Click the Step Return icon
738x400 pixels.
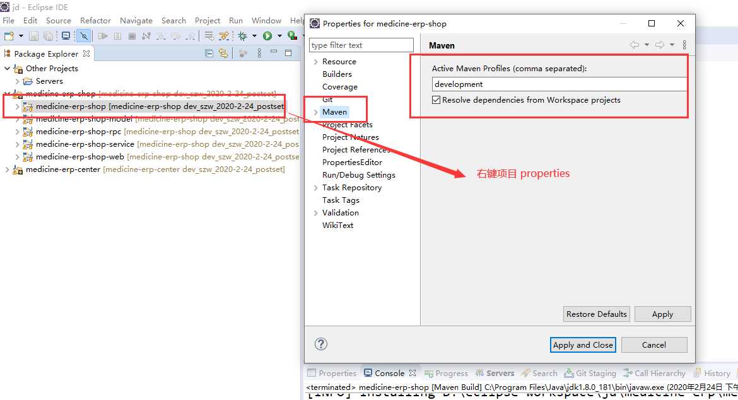[x=190, y=36]
